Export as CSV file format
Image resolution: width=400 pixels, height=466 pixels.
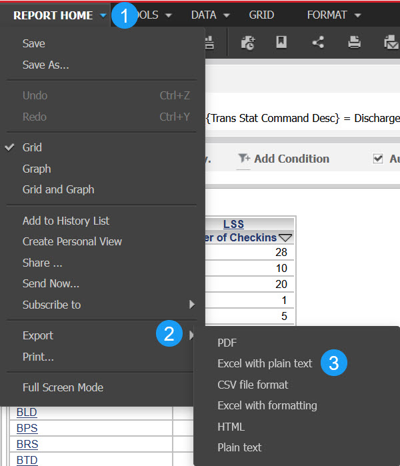253,385
